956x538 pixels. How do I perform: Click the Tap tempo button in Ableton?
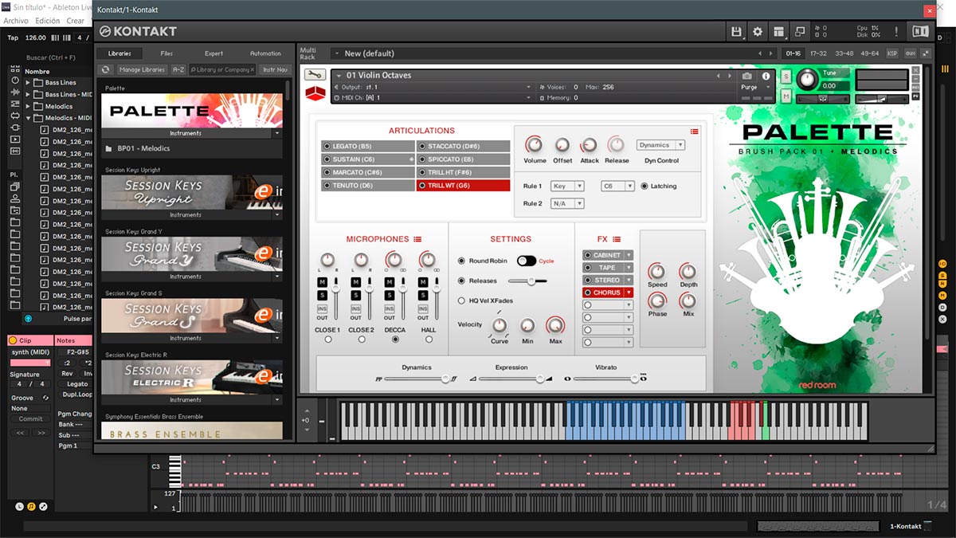(13, 37)
